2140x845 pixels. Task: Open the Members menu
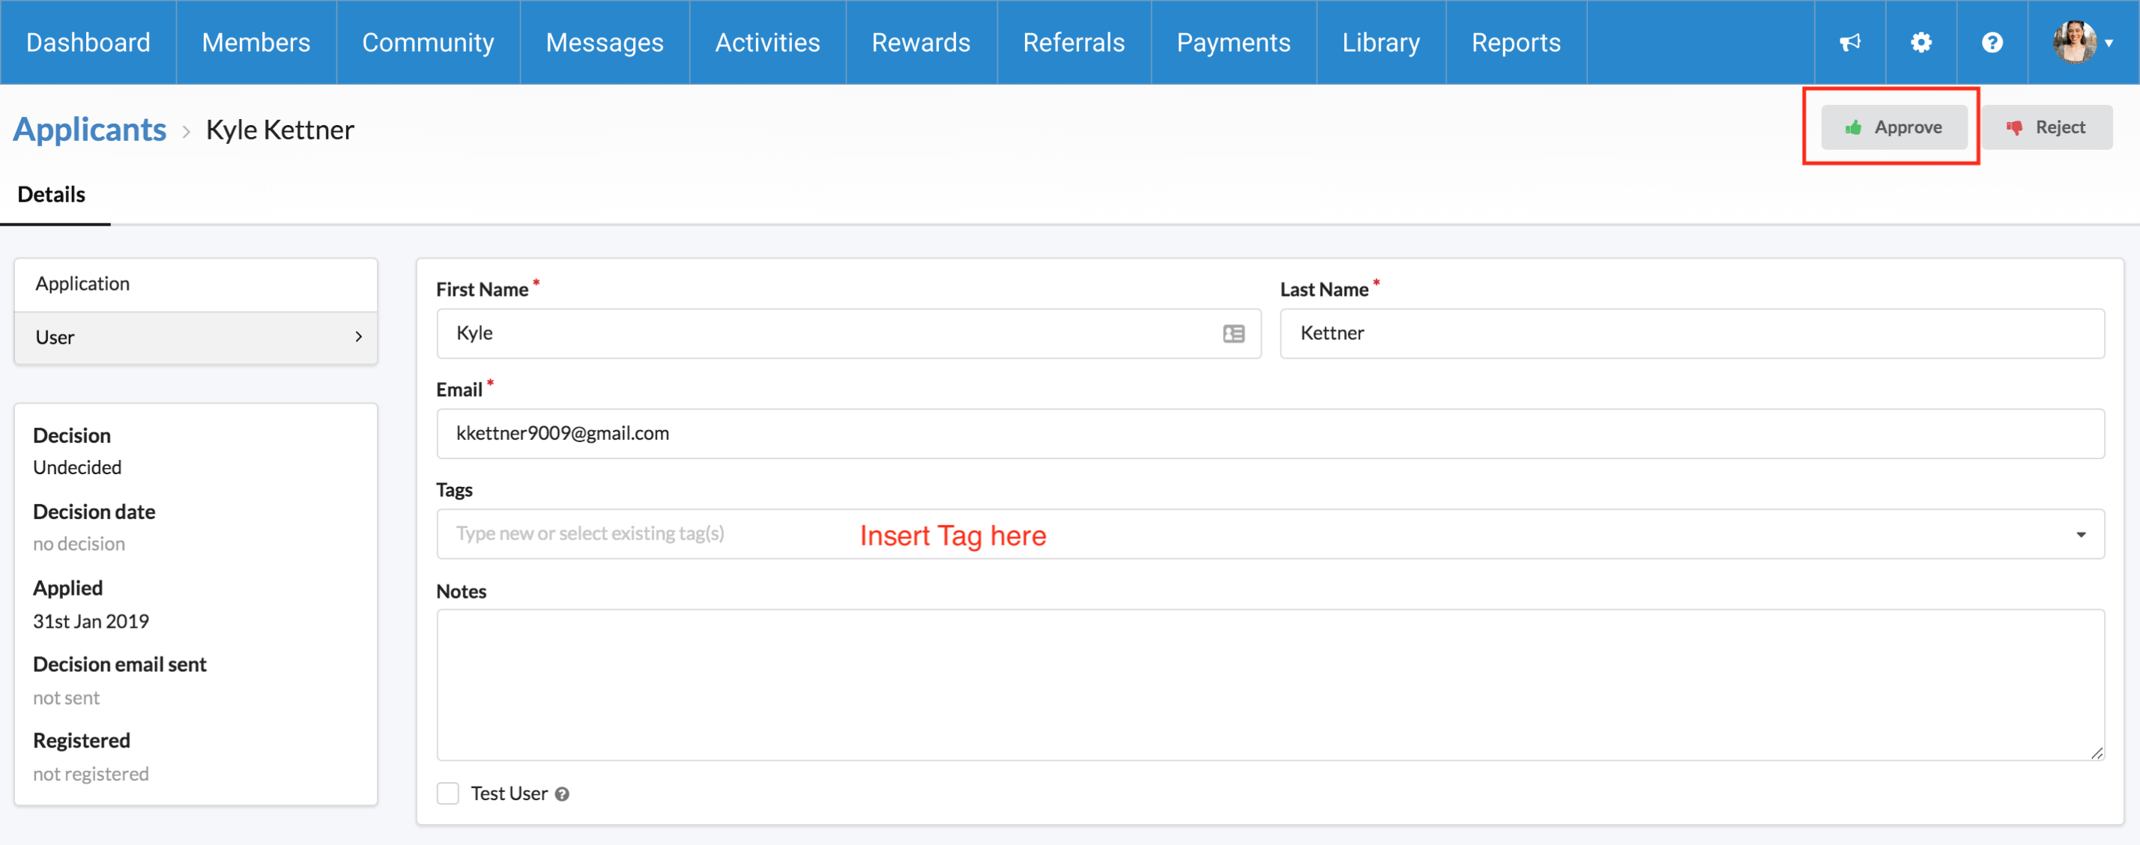(256, 43)
